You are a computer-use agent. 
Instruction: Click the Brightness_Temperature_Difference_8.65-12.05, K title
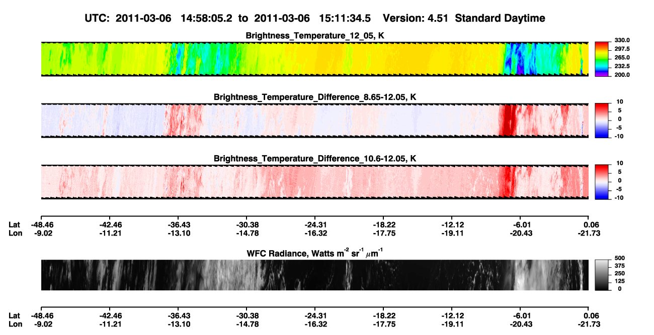click(315, 97)
